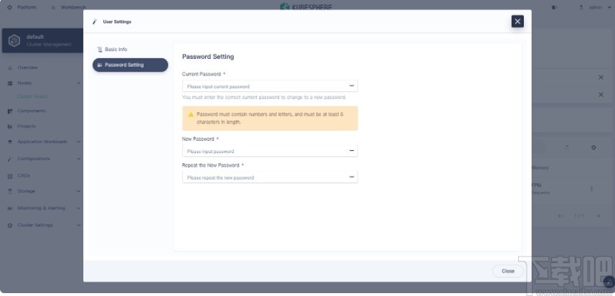The image size is (615, 296).
Task: Click the Storage icon in the sidebar
Action: tap(11, 191)
